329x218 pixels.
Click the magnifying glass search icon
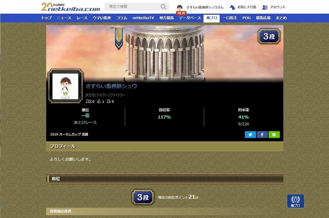coord(163,7)
